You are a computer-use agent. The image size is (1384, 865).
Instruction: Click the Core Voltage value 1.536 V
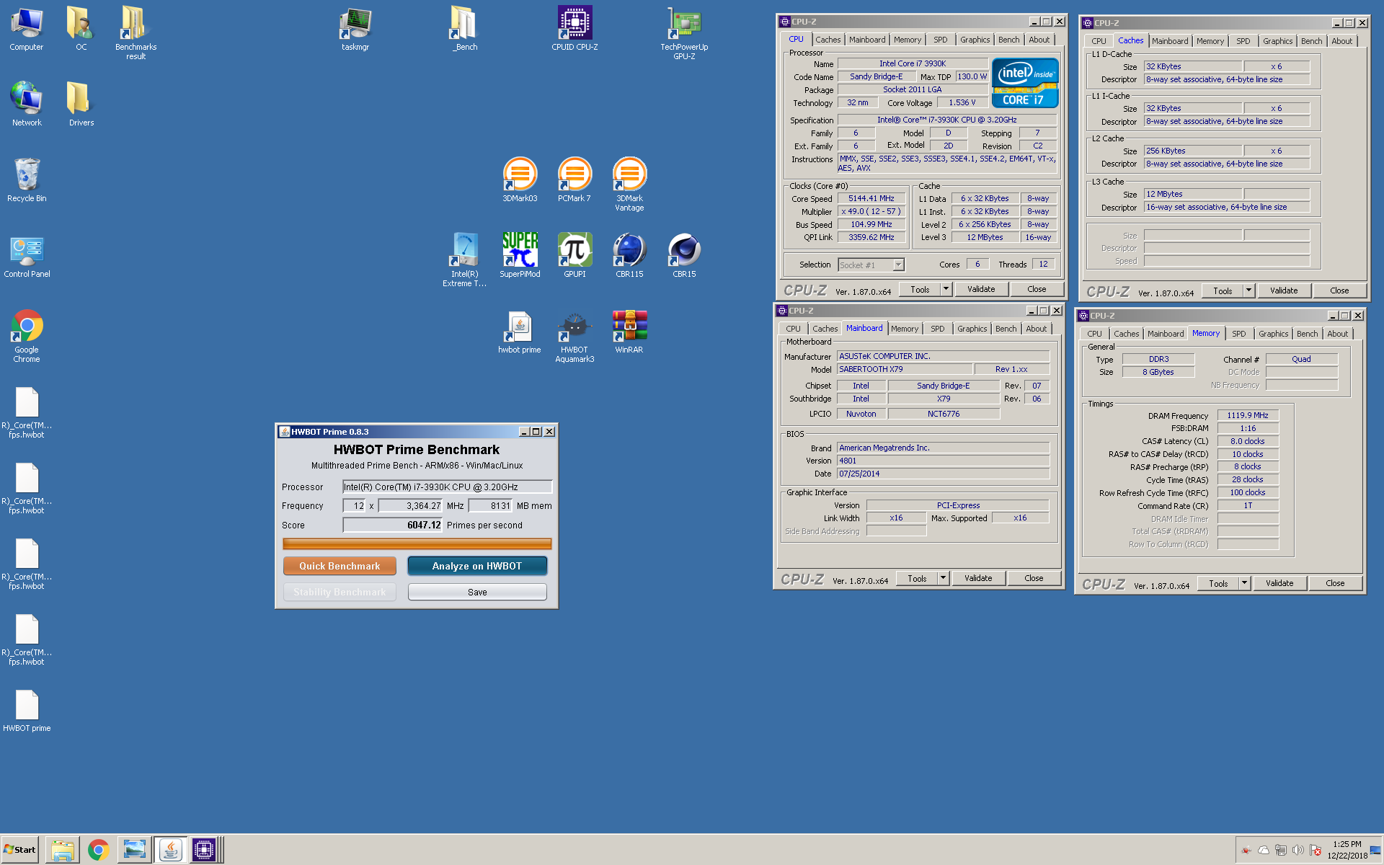click(962, 102)
